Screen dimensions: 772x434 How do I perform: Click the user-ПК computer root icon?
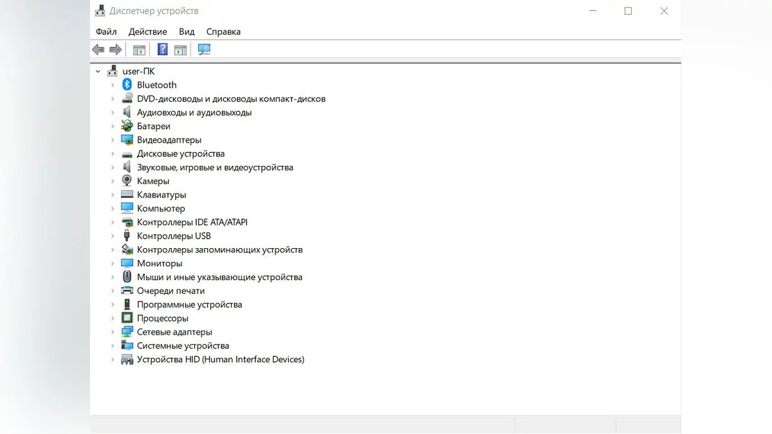point(112,71)
